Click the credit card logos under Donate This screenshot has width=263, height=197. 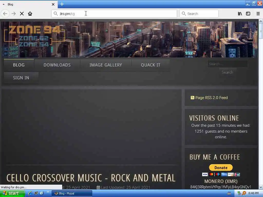tap(221, 174)
